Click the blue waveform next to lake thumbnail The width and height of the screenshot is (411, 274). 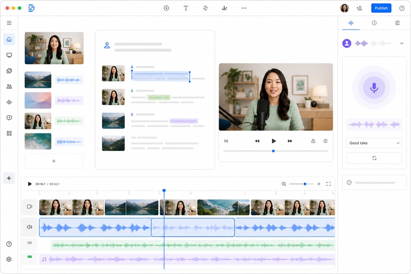[69, 80]
